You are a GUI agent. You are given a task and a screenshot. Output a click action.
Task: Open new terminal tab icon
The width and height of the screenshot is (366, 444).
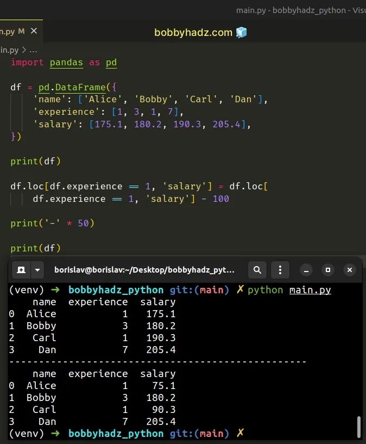click(x=21, y=270)
